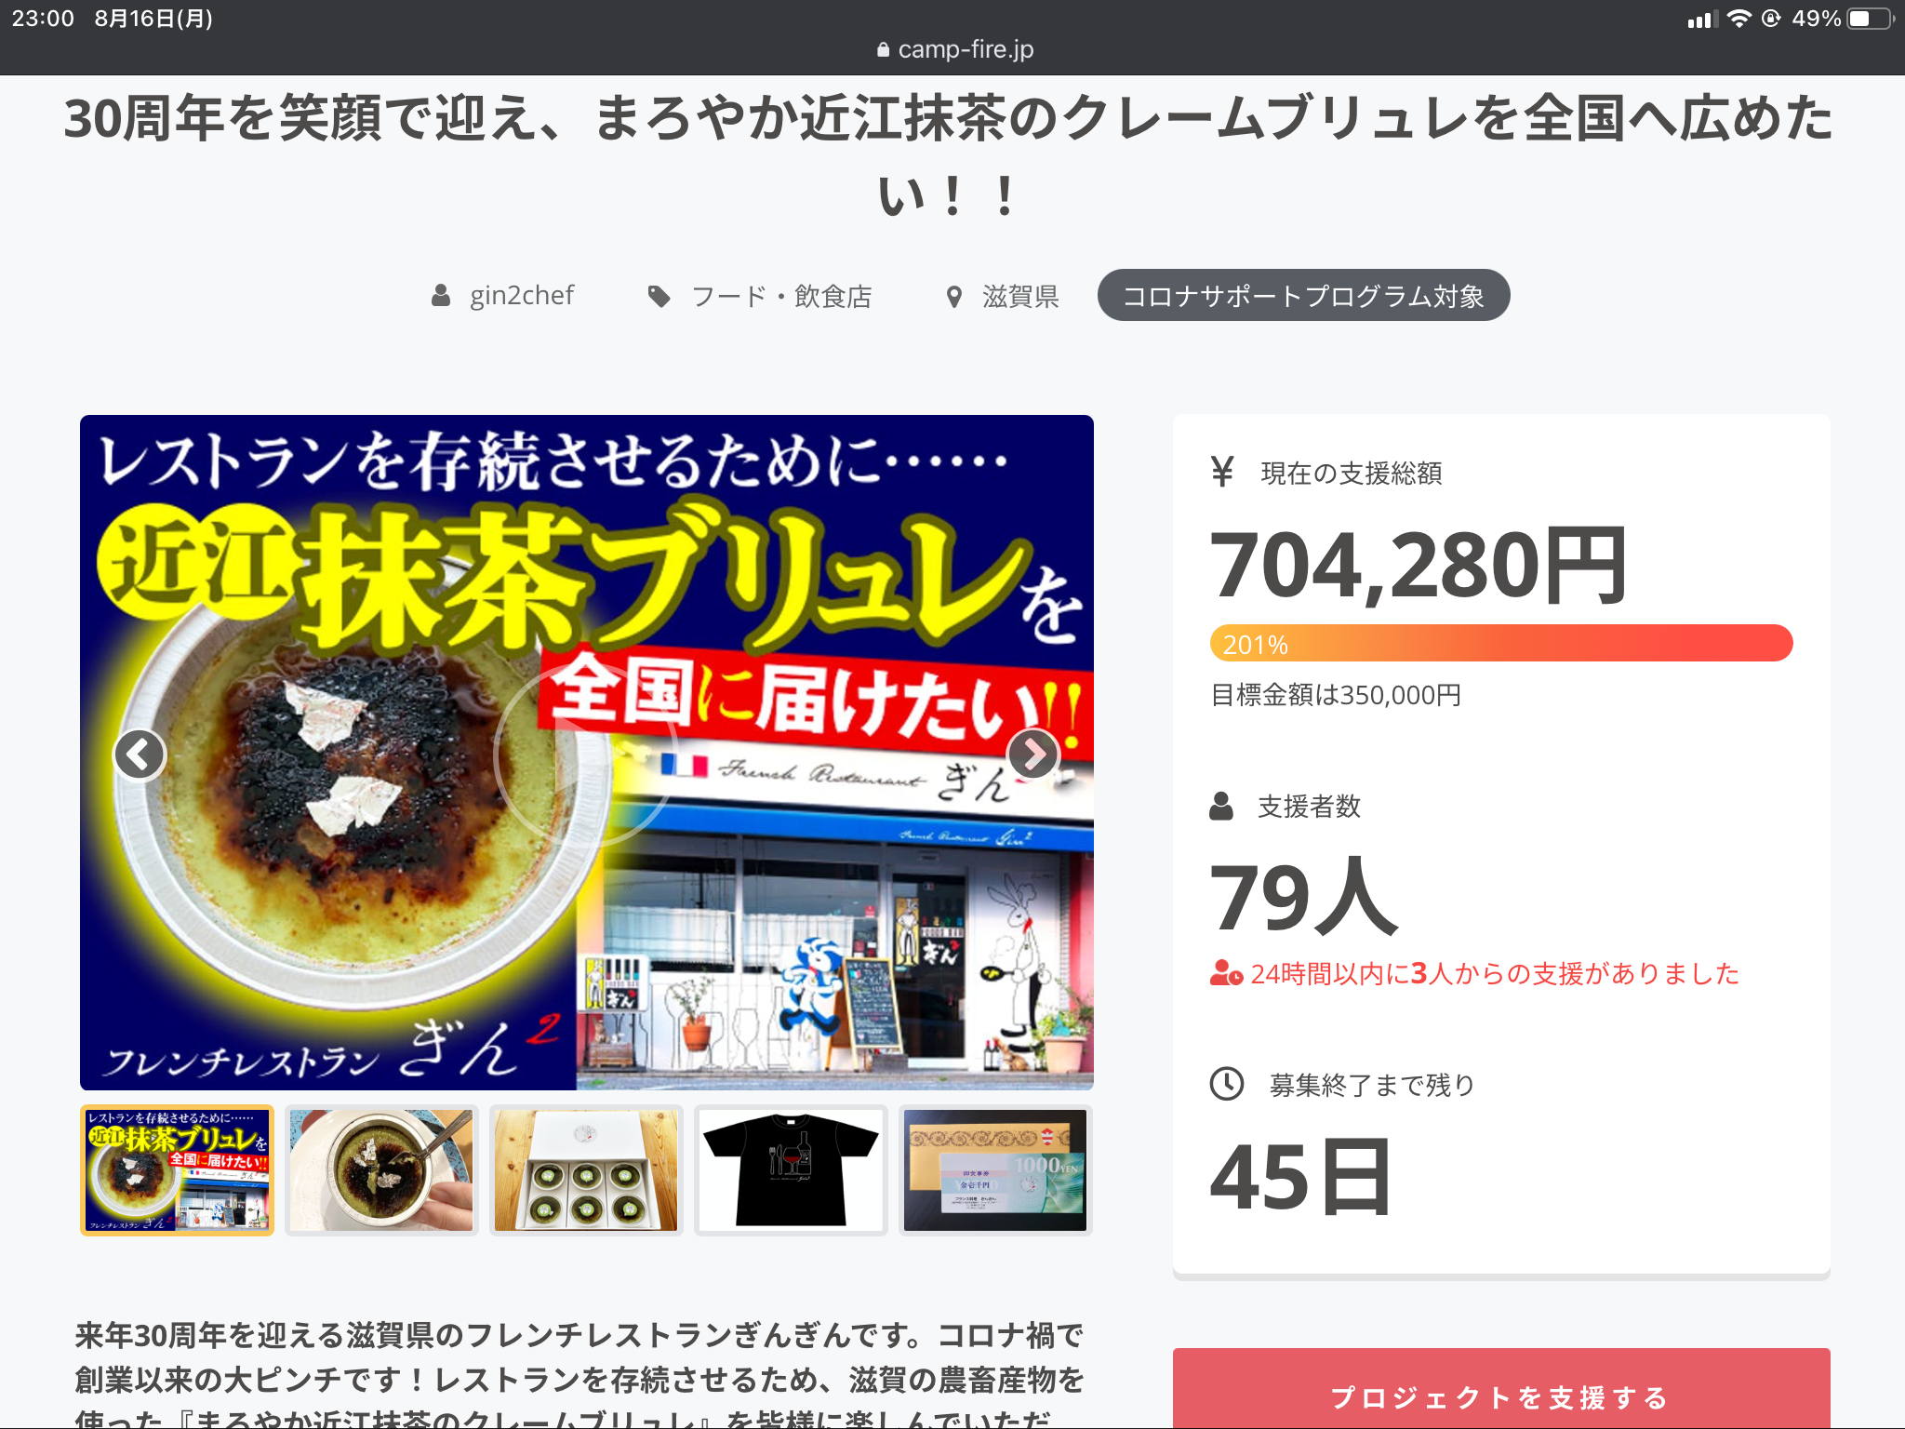
Task: Advance carousel with right arrow icon
Action: 1033,755
